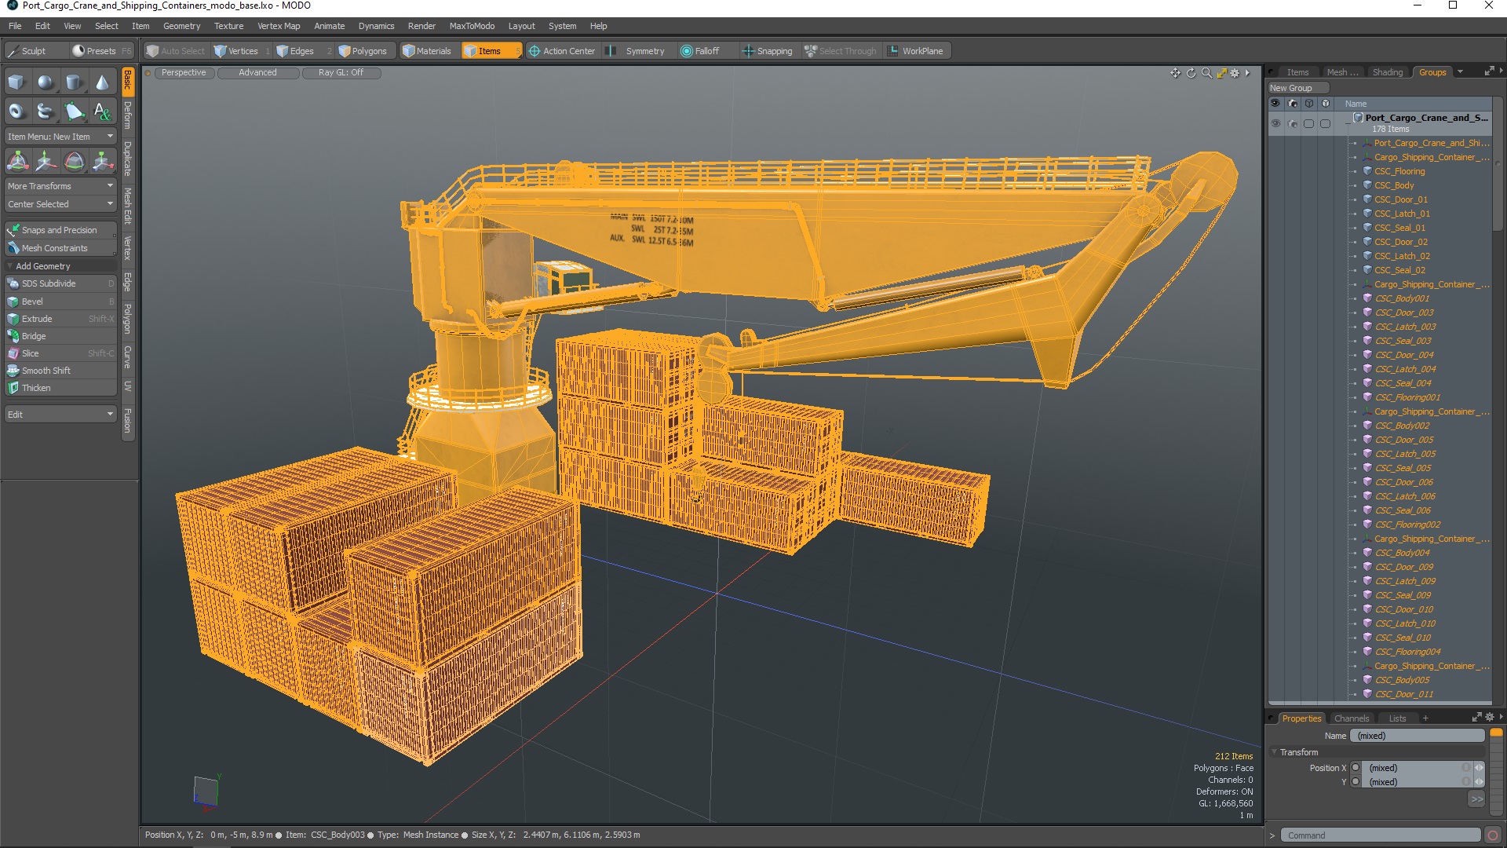Open viewport settings gear icon
The height and width of the screenshot is (848, 1507).
coord(1235,73)
